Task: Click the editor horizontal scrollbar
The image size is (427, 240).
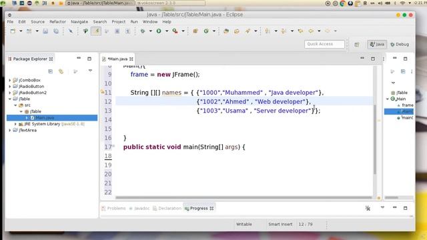Action: (x=244, y=197)
